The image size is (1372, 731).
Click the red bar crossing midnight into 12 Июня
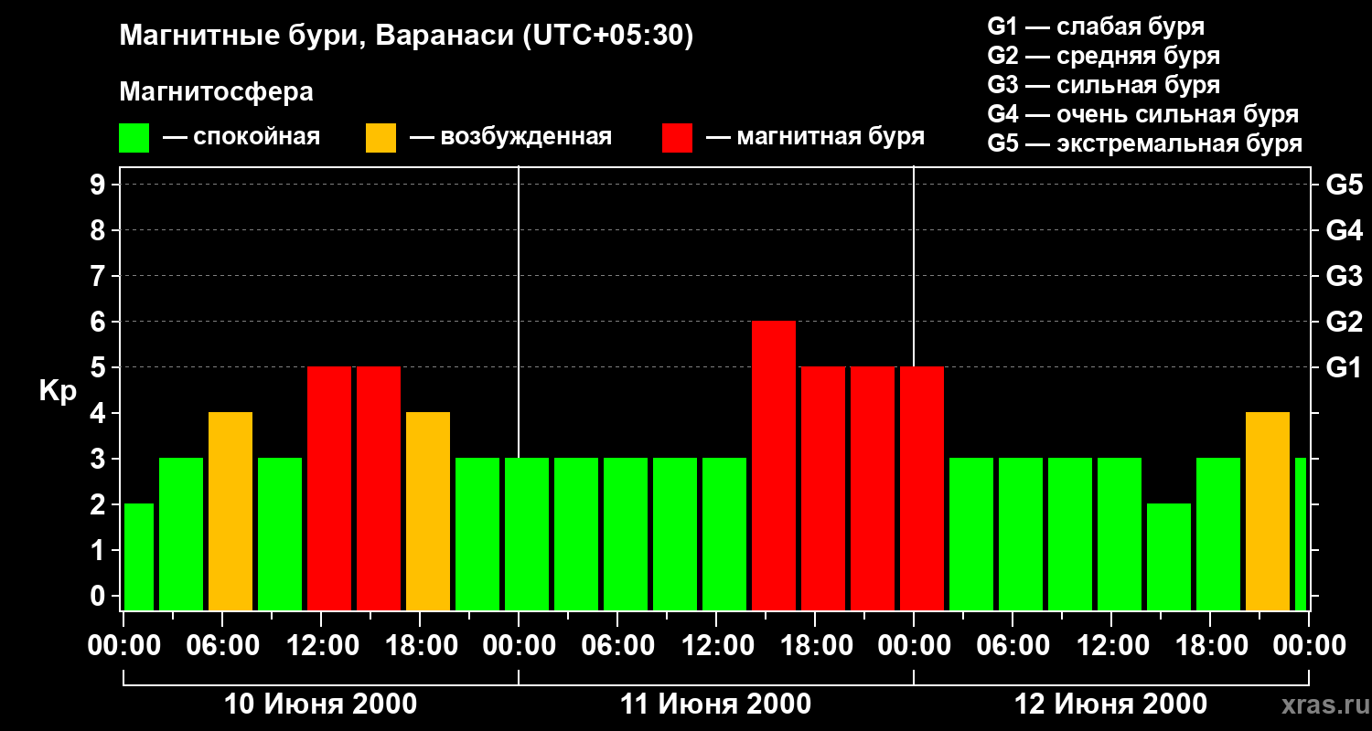(922, 488)
